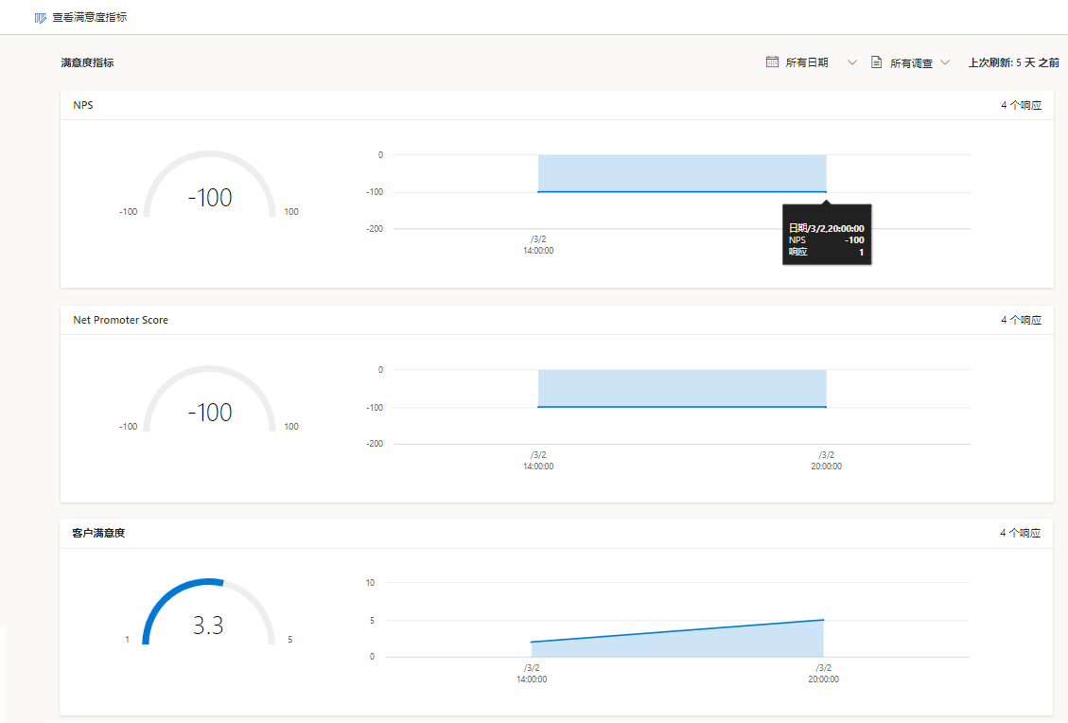Expand the chevron beside 所有日期
This screenshot has width=1068, height=723.
(851, 62)
